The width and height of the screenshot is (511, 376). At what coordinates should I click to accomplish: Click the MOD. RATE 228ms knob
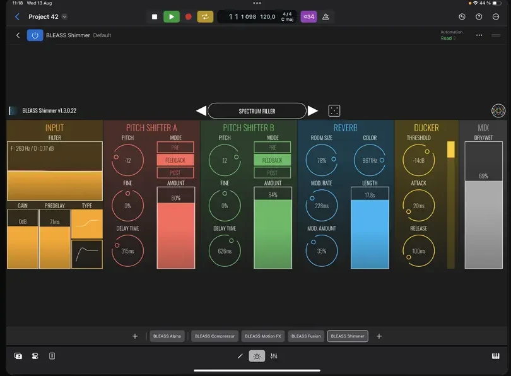(x=322, y=206)
